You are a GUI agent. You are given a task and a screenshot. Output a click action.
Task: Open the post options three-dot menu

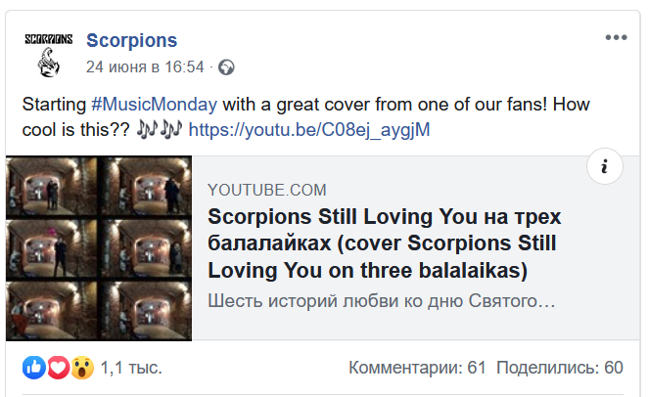click(x=616, y=37)
